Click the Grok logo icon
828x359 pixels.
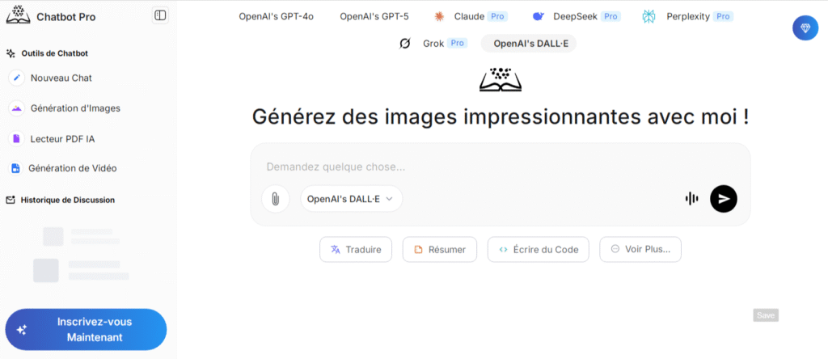pyautogui.click(x=404, y=44)
